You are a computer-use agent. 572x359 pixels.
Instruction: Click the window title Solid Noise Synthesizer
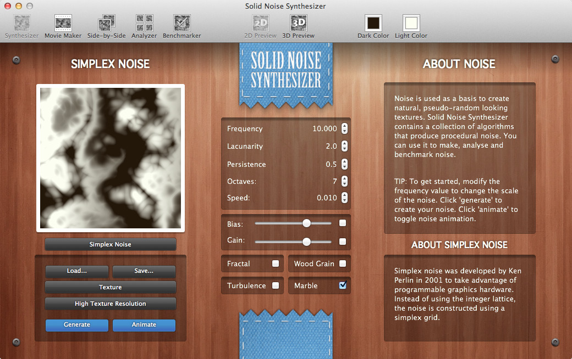point(285,6)
